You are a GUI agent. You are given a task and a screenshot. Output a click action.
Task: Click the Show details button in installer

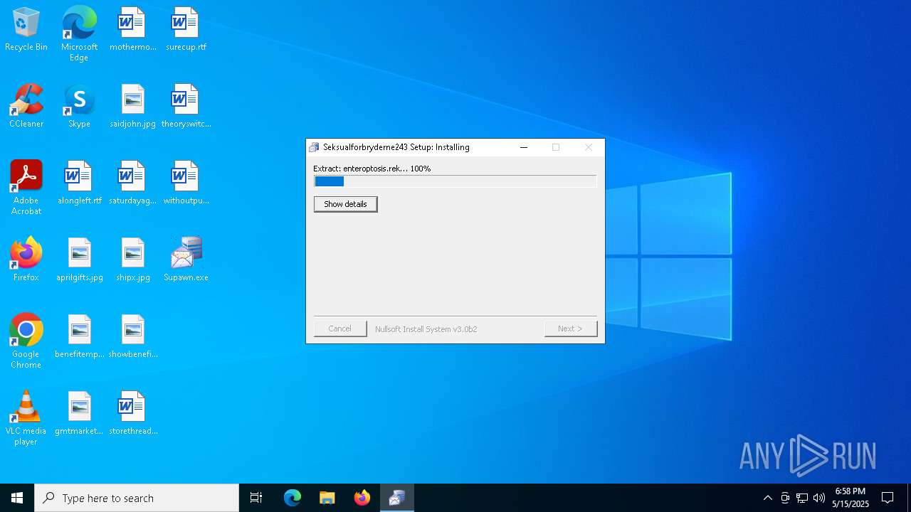(345, 204)
